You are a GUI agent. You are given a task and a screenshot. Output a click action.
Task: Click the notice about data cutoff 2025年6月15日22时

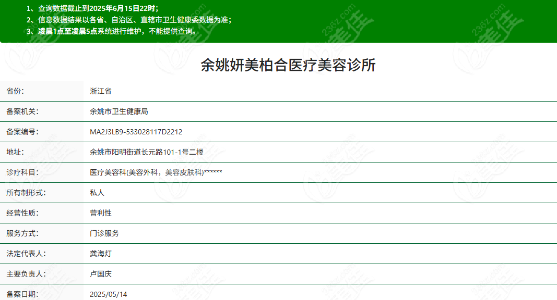[x=92, y=8]
